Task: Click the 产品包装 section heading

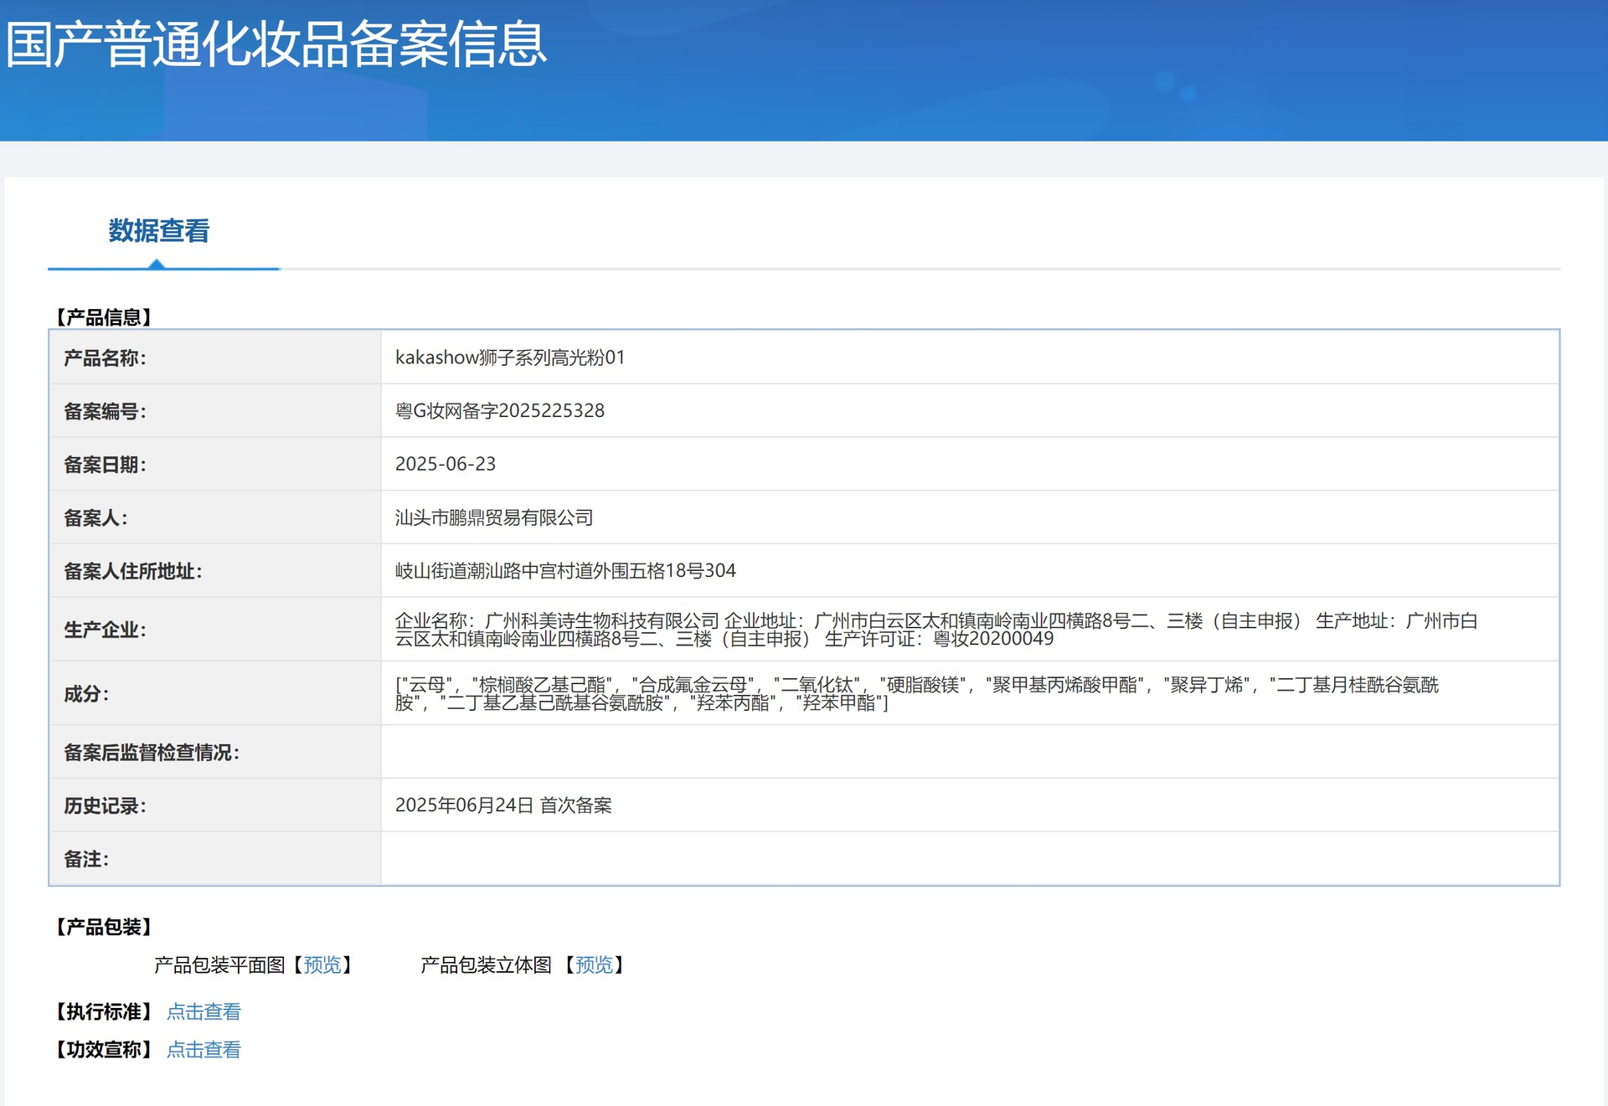Action: pos(104,927)
